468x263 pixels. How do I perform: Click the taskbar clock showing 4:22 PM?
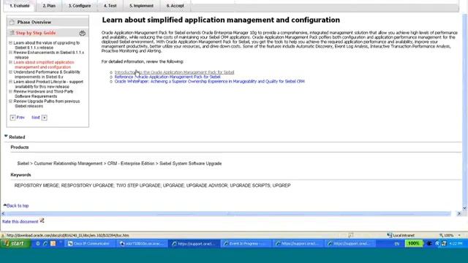pos(456,243)
